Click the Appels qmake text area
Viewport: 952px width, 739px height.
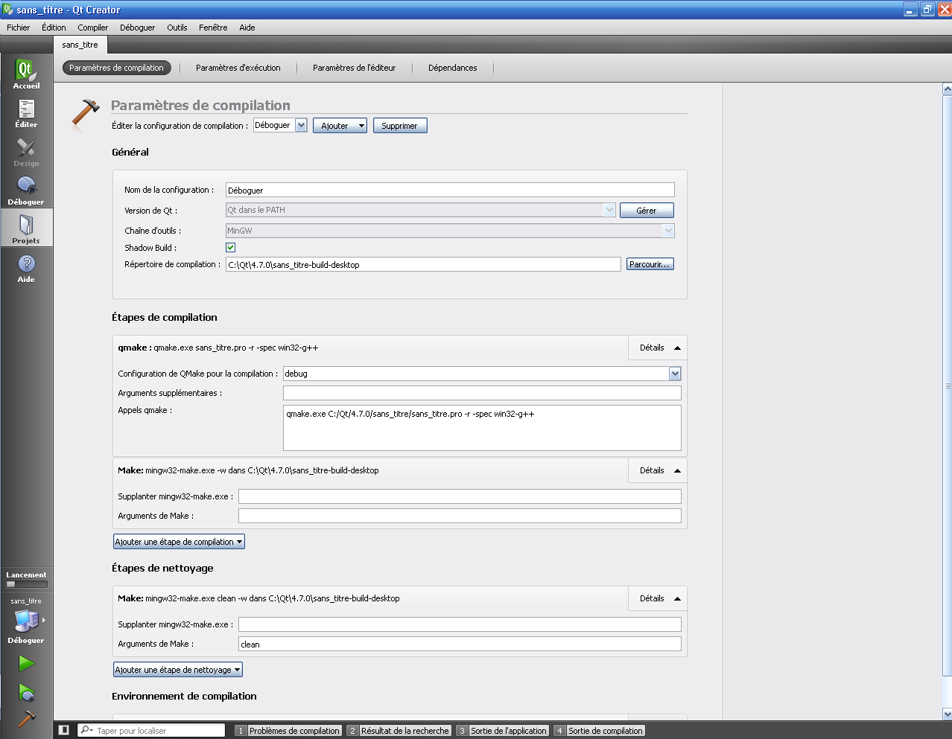tap(482, 428)
